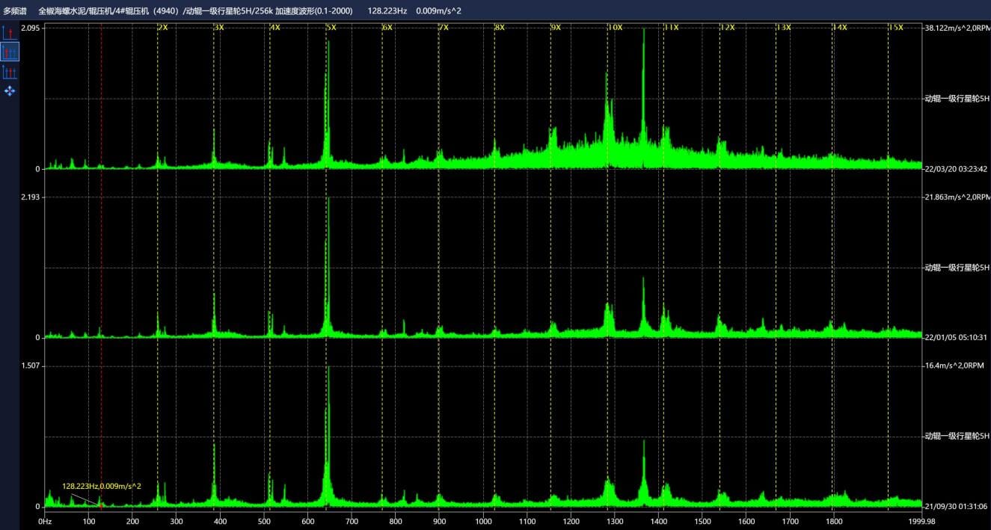
Task: Click the 8X harmonic marker label
Action: [x=500, y=28]
